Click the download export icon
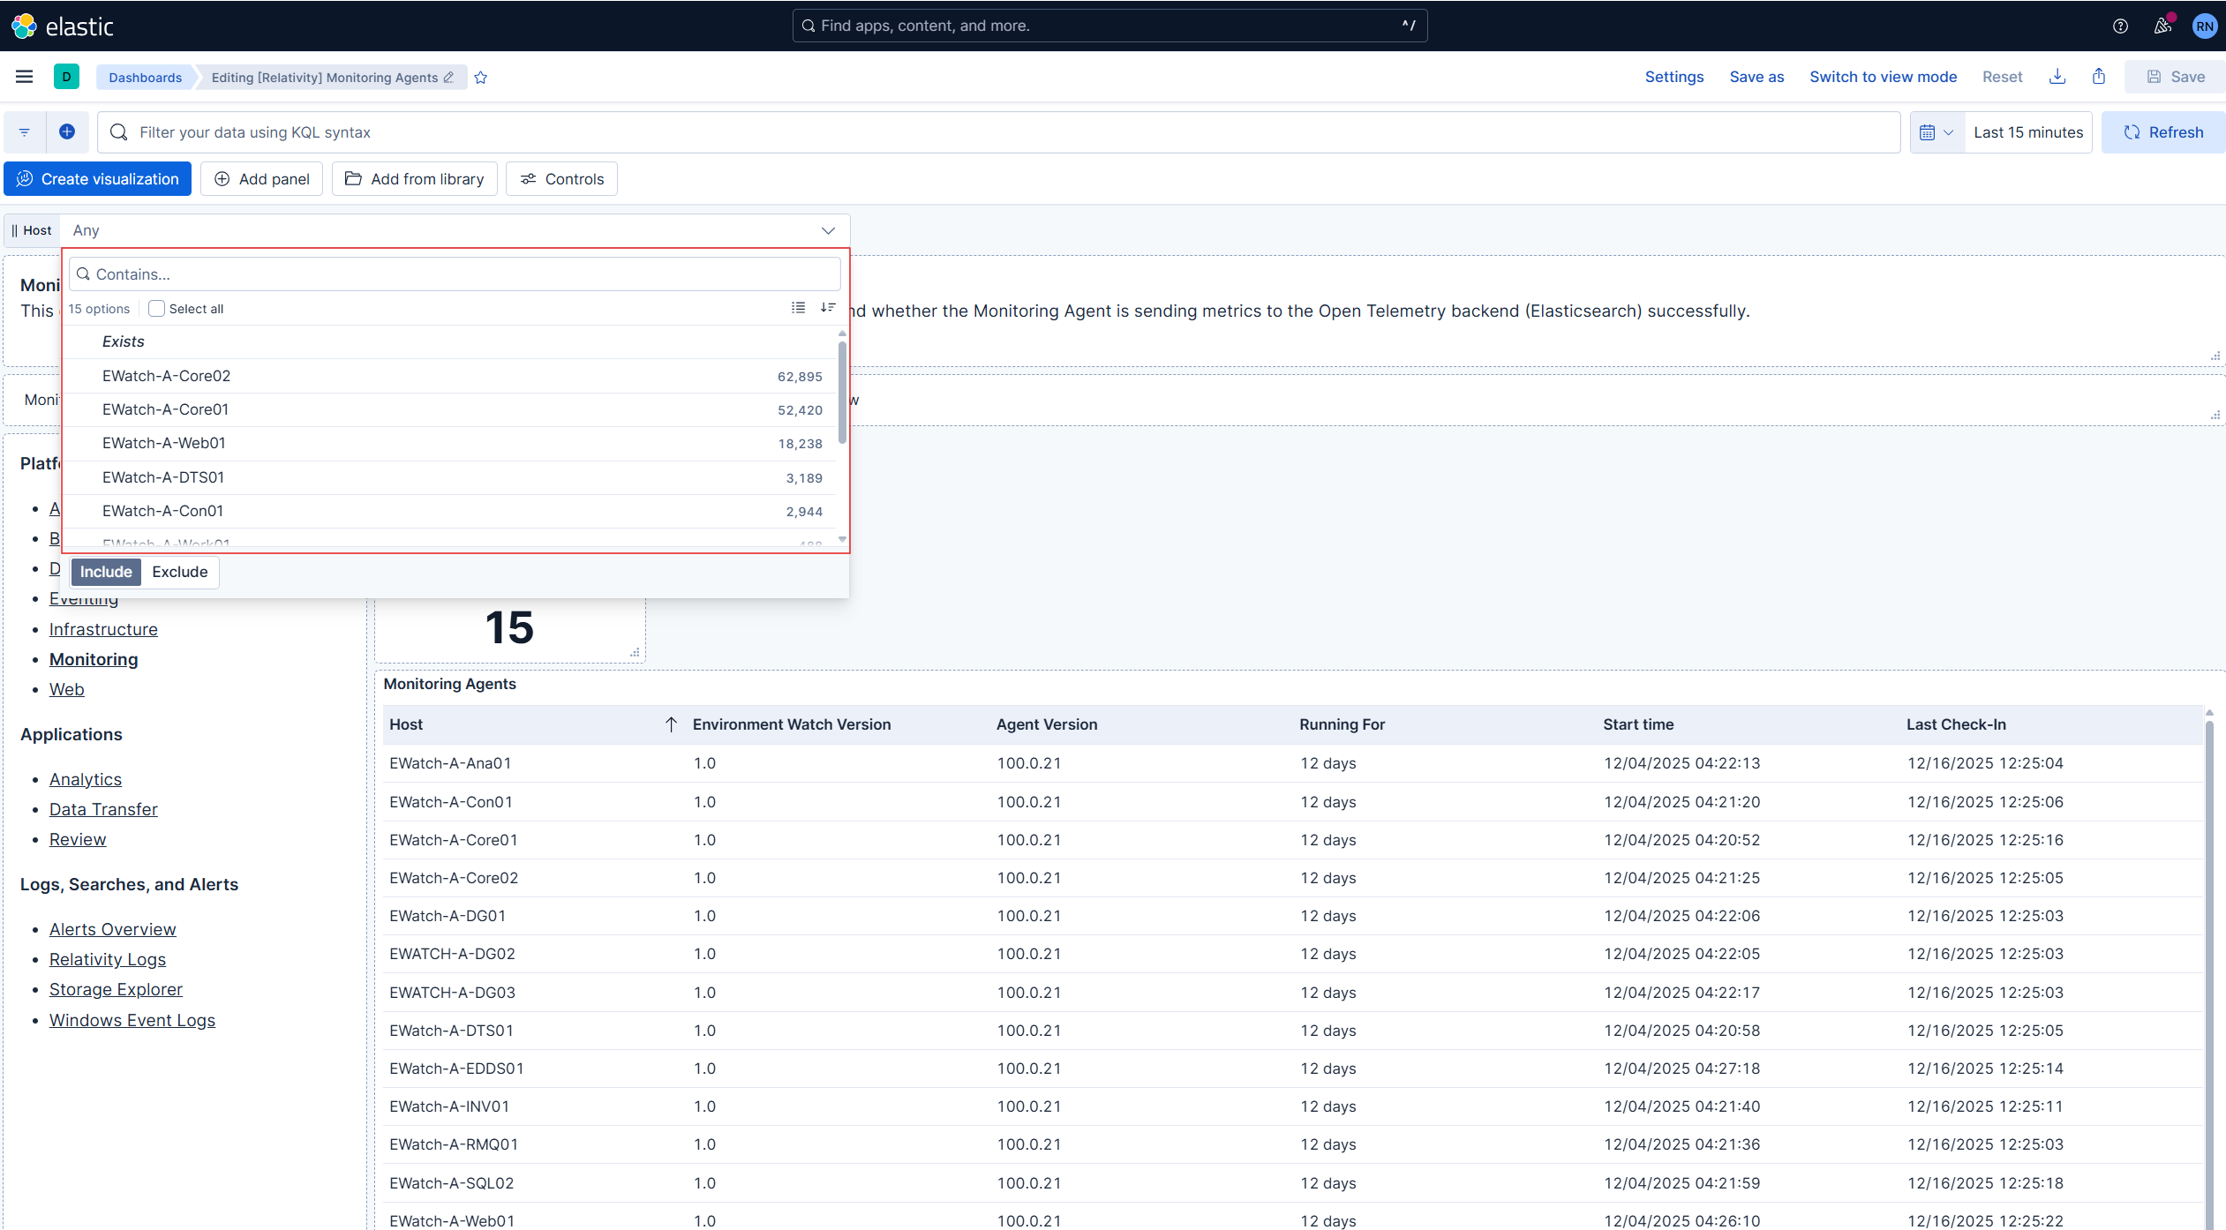The width and height of the screenshot is (2226, 1230). tap(2057, 77)
